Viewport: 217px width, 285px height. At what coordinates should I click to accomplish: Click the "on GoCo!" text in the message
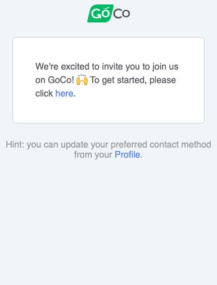coord(55,80)
